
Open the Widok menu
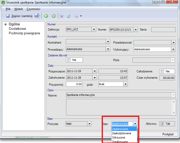(x=19, y=9)
